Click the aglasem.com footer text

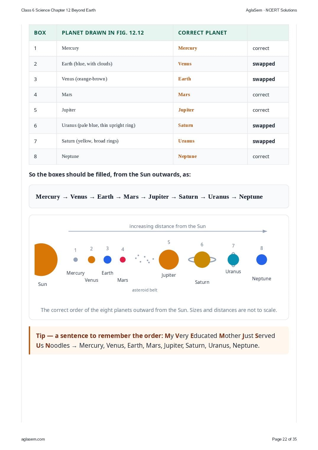(x=33, y=439)
